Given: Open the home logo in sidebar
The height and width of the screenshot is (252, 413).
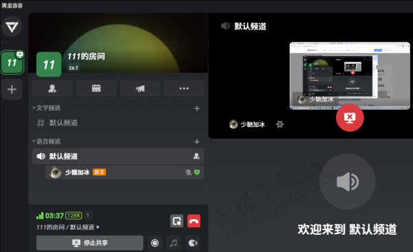Looking at the screenshot, I should 12,26.
